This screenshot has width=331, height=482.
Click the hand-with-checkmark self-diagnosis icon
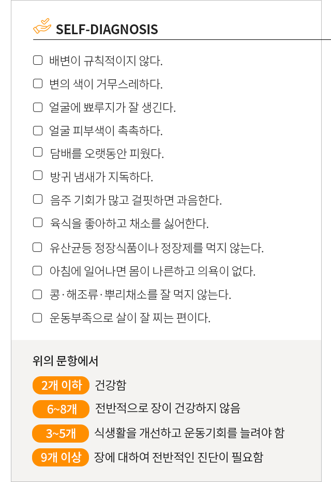(x=42, y=26)
